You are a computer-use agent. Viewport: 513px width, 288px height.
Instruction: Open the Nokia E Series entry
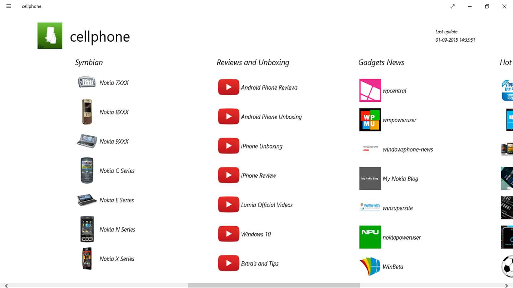(116, 200)
